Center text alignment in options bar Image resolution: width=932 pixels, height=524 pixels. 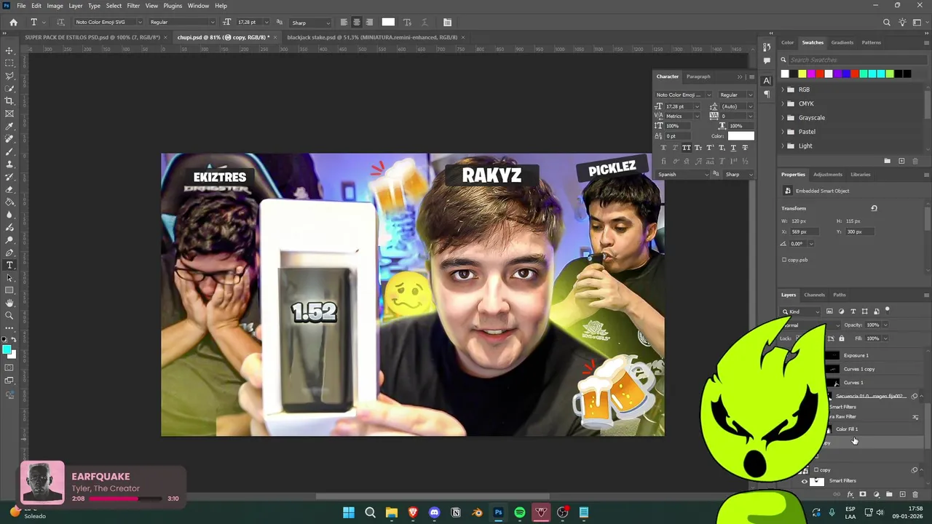click(x=357, y=23)
